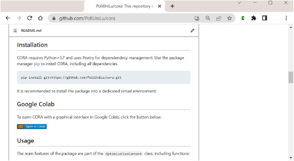Open the green E extension
This screenshot has width=294, height=161.
click(x=243, y=18)
